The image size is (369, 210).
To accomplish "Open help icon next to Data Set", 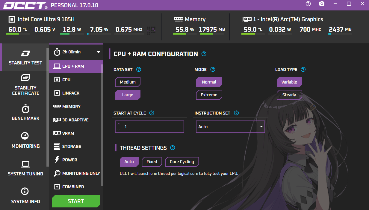I will (x=138, y=70).
